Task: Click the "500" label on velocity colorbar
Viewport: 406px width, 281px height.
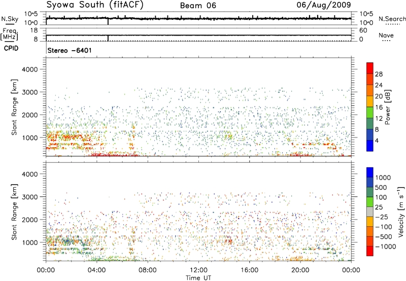Action: pyautogui.click(x=381, y=188)
